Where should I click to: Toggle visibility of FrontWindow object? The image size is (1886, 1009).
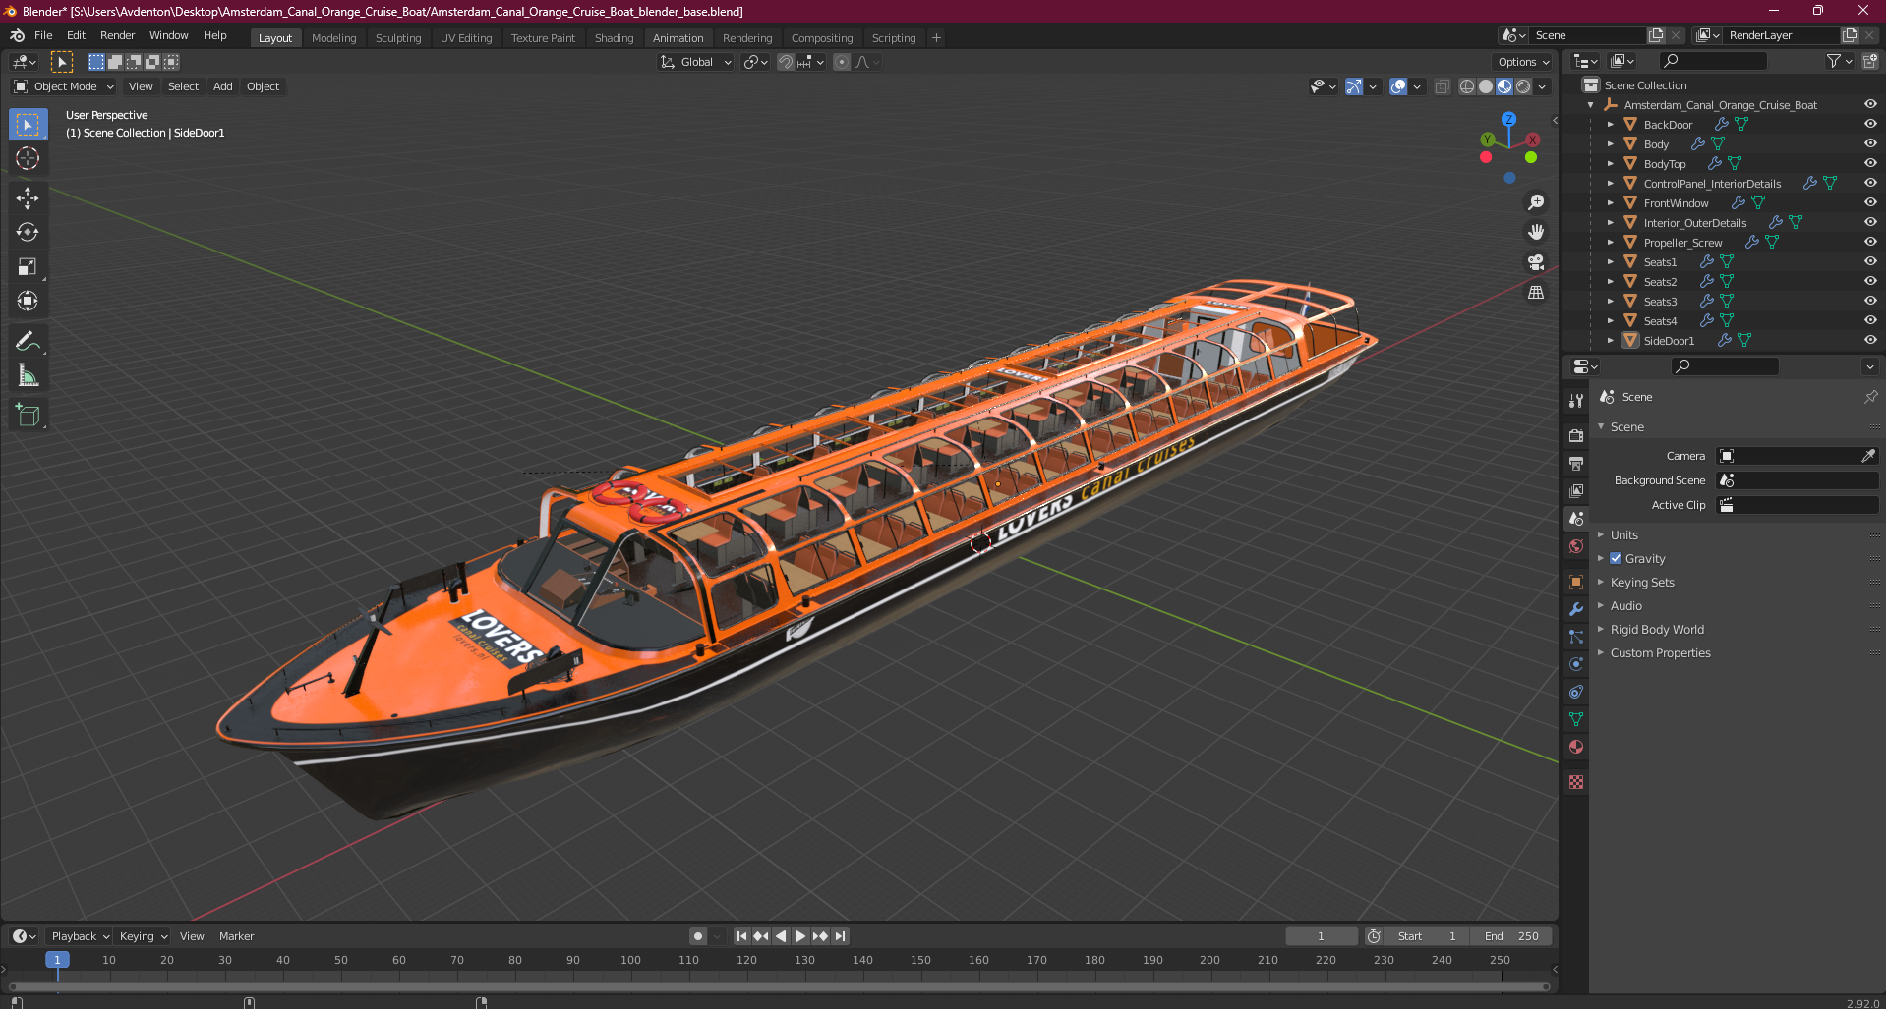[x=1870, y=202]
